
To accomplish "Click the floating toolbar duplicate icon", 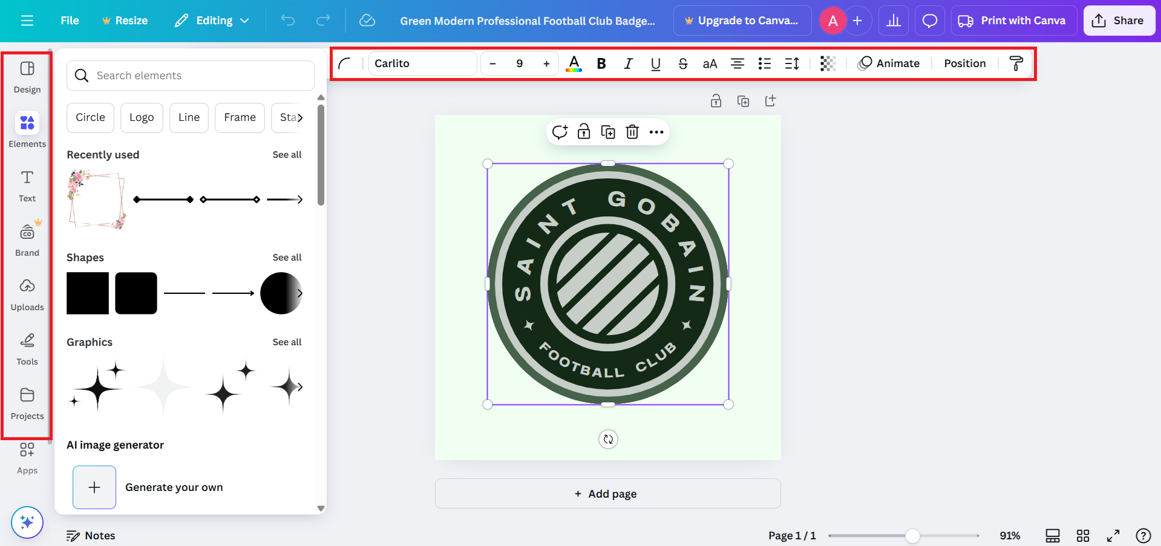I will [608, 132].
